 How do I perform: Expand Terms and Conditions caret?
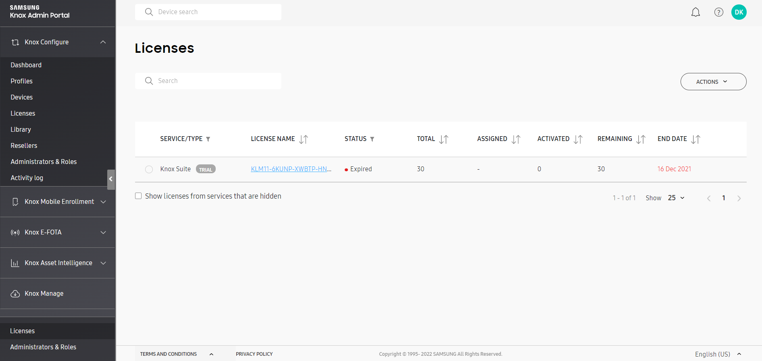click(x=211, y=354)
